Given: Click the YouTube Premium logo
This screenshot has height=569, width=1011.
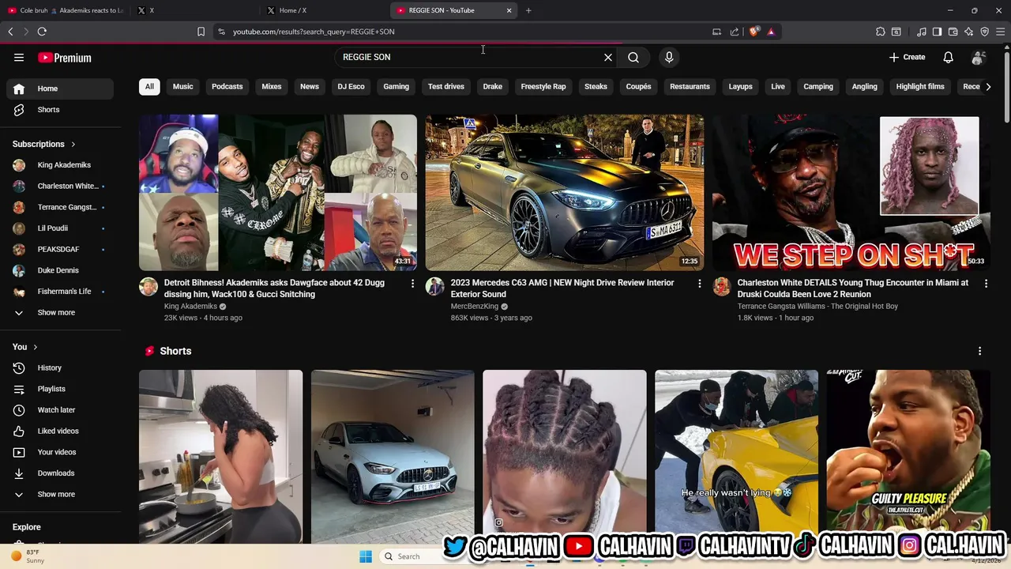Looking at the screenshot, I should (65, 58).
